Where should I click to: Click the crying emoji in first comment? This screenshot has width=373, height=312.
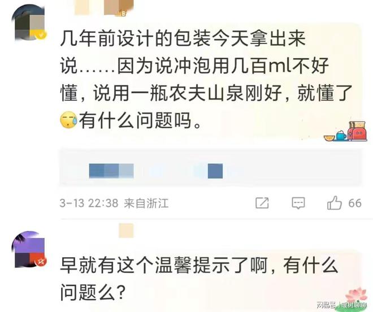click(x=68, y=120)
